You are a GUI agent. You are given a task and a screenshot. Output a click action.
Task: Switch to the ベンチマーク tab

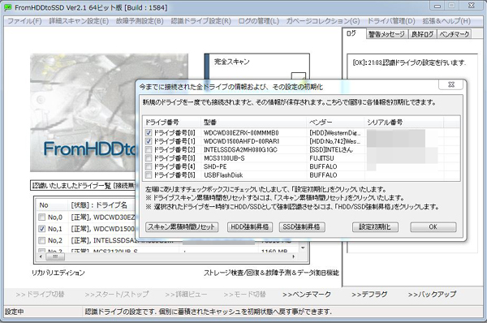(x=454, y=34)
